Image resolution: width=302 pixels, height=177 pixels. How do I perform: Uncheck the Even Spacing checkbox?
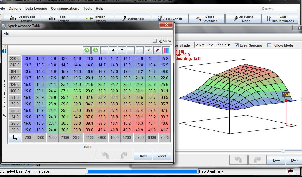pyautogui.click(x=237, y=45)
